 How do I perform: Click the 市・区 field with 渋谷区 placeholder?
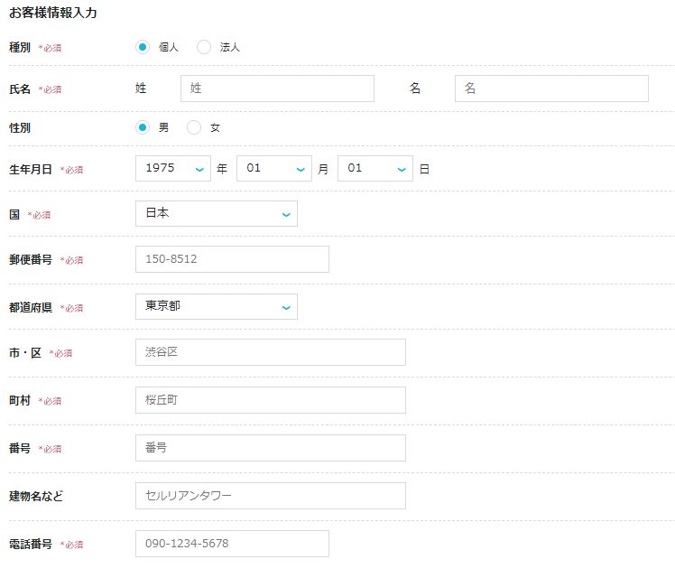point(270,352)
